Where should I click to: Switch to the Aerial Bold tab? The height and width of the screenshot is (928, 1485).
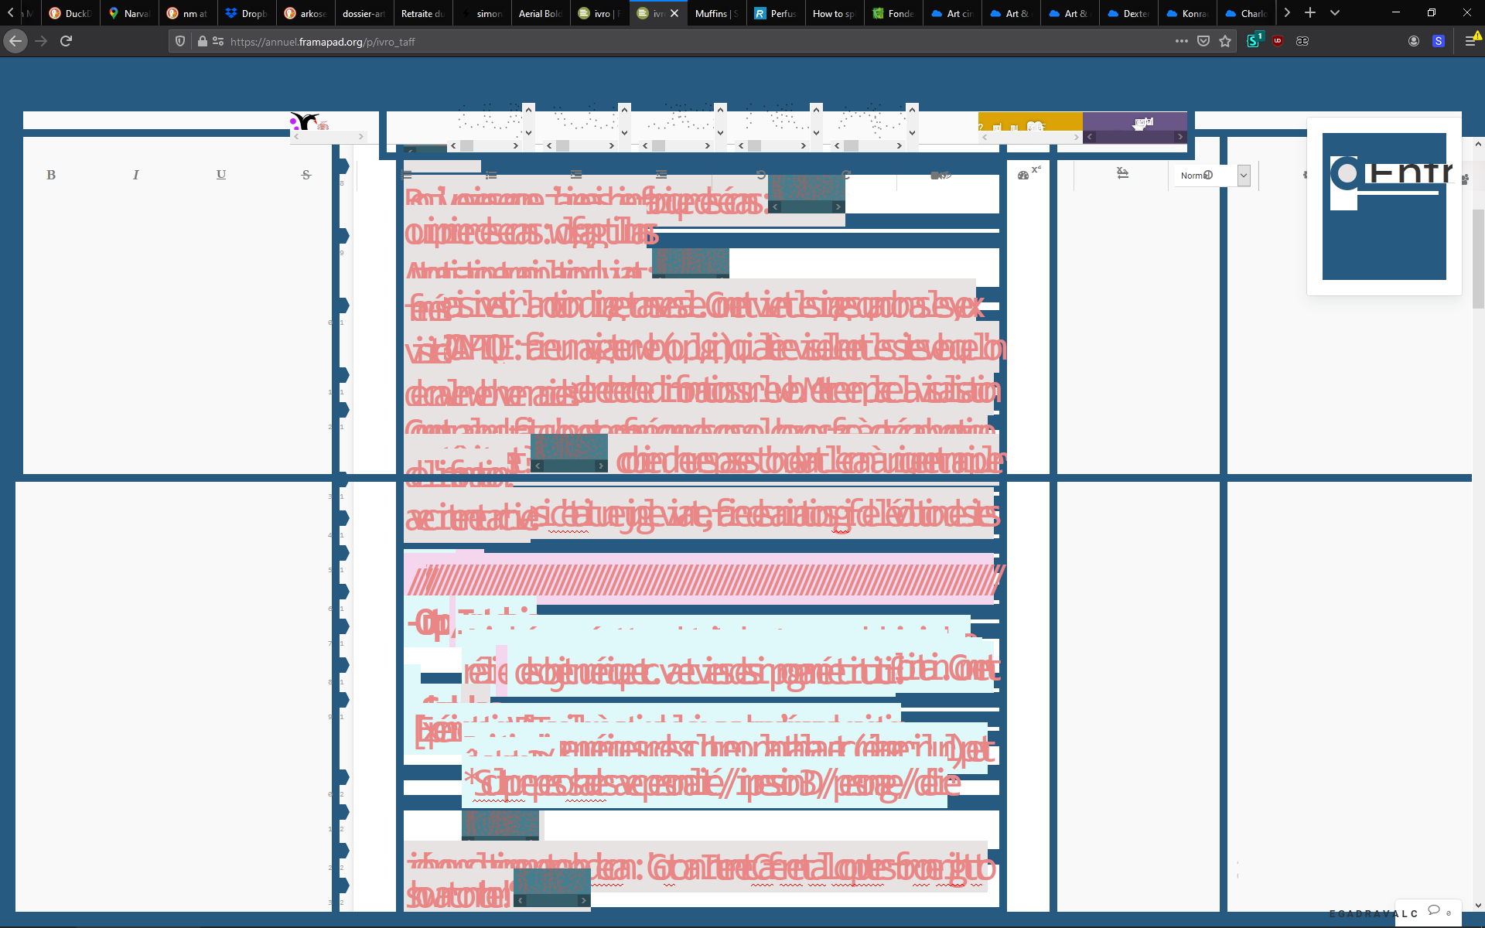539,13
